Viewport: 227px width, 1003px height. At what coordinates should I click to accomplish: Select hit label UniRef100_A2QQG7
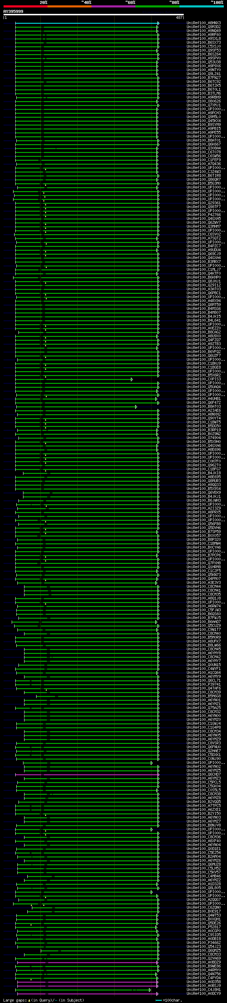(x=204, y=900)
